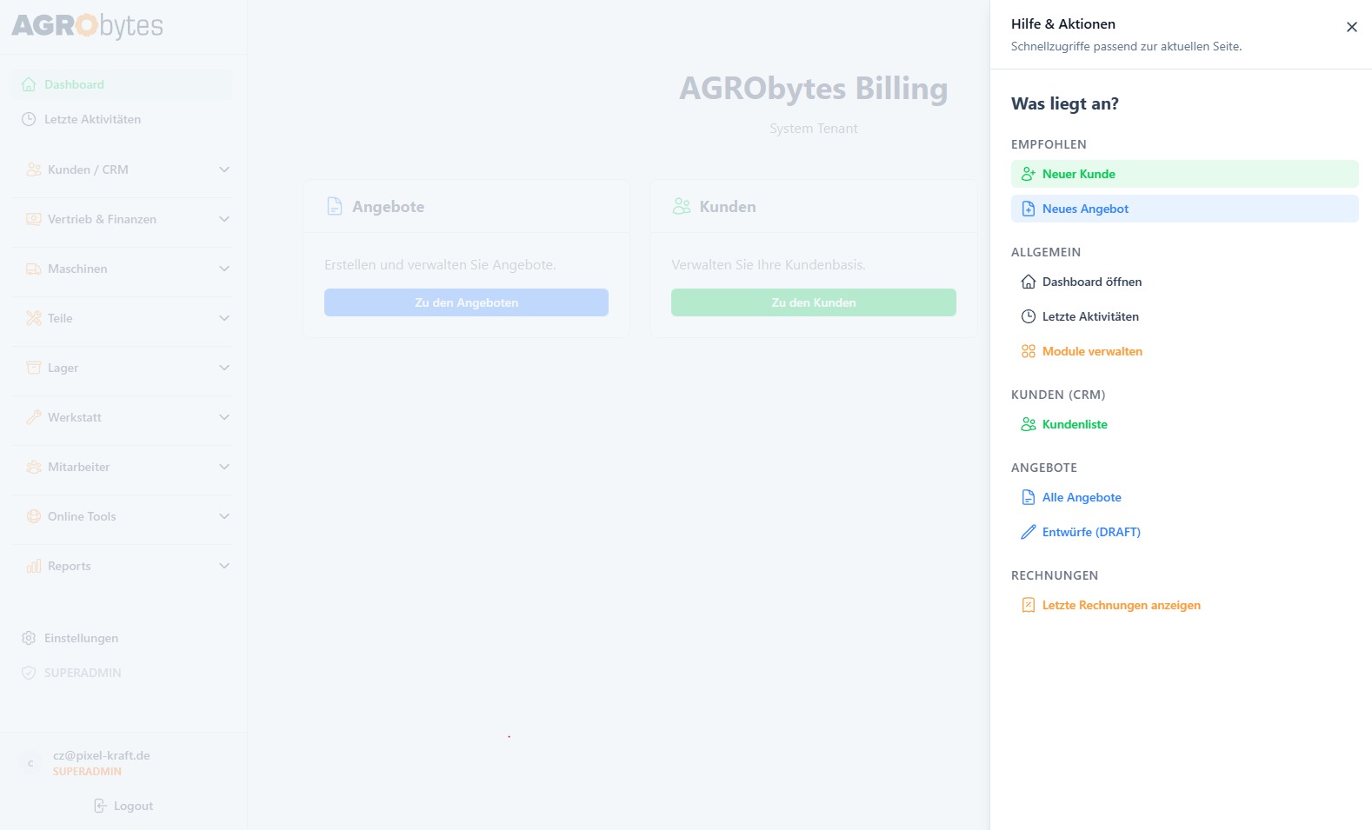Image resolution: width=1372 pixels, height=830 pixels.
Task: Click the AGRObytes Billing page title
Action: click(814, 89)
